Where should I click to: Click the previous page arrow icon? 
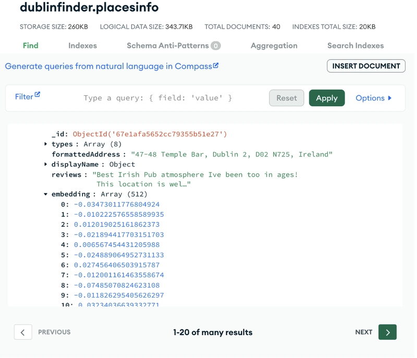pyautogui.click(x=23, y=332)
